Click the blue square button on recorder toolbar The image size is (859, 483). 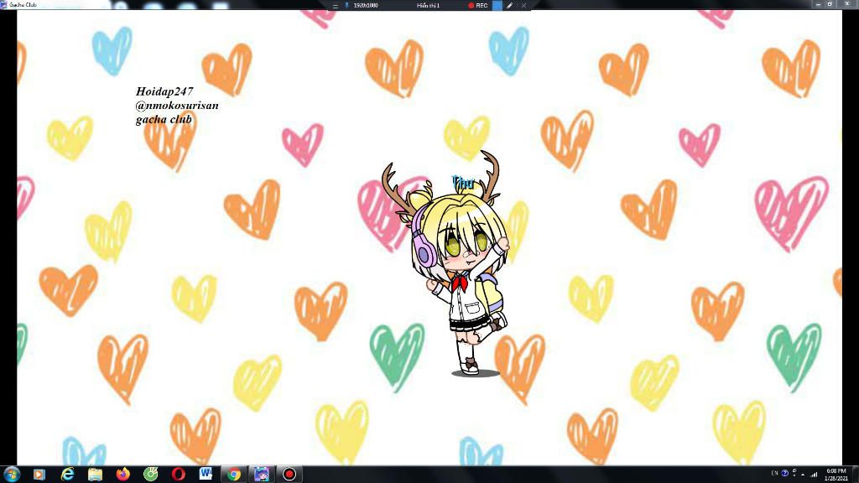pyautogui.click(x=497, y=6)
